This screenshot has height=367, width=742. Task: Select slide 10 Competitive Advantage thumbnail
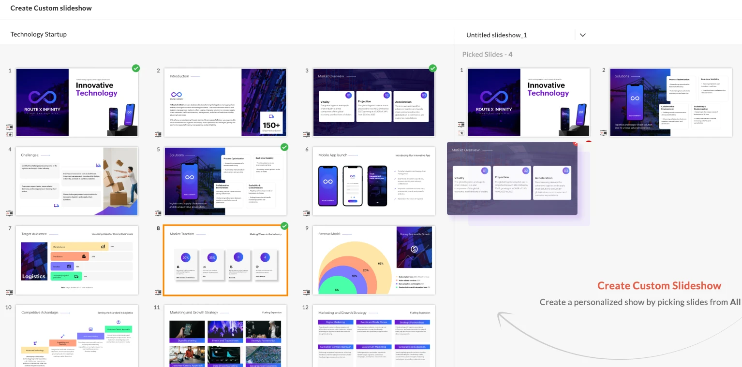(77, 336)
